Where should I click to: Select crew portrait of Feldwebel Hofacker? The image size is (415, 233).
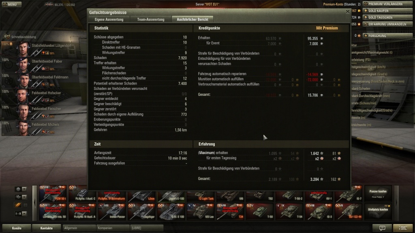(23, 96)
